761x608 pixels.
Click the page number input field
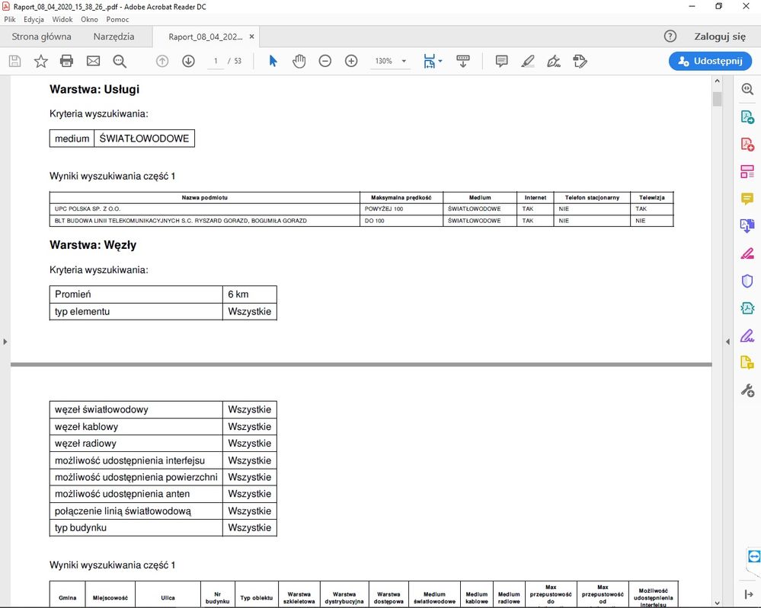tap(216, 61)
